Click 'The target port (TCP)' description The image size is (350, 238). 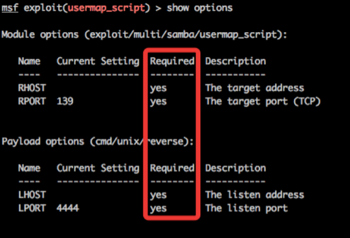(263, 101)
